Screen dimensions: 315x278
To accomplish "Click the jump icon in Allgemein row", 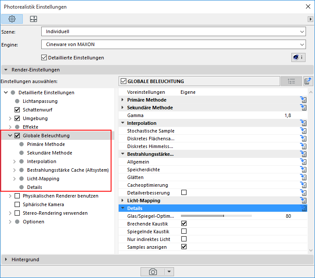I will point(303,162).
